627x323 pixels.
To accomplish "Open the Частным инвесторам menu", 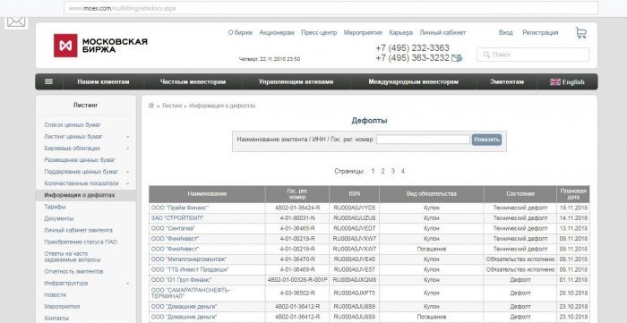I will click(193, 81).
